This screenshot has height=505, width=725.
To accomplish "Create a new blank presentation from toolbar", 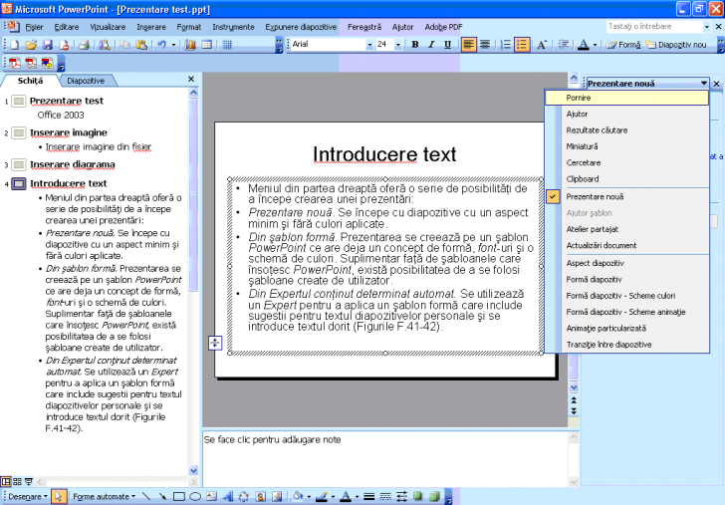I will [x=14, y=45].
